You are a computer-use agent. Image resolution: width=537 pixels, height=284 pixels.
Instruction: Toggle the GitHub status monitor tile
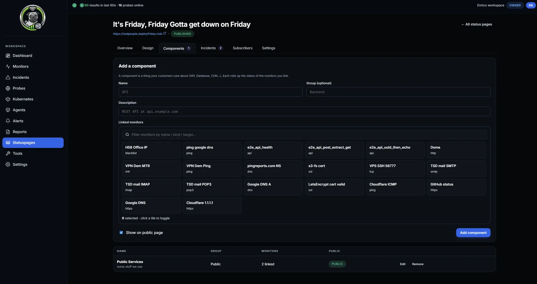click(x=456, y=187)
